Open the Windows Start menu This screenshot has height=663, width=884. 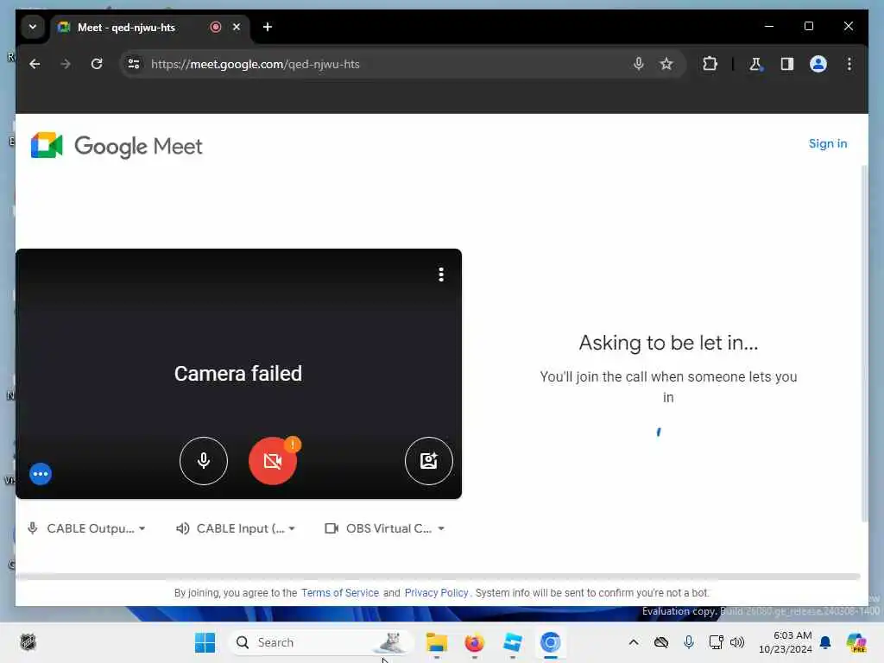[205, 642]
